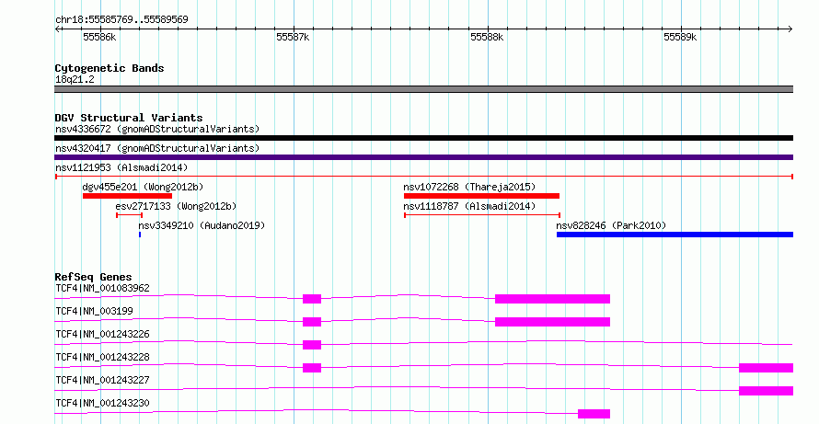Click the 55587k ruler tick label
819x424 pixels.
293,37
